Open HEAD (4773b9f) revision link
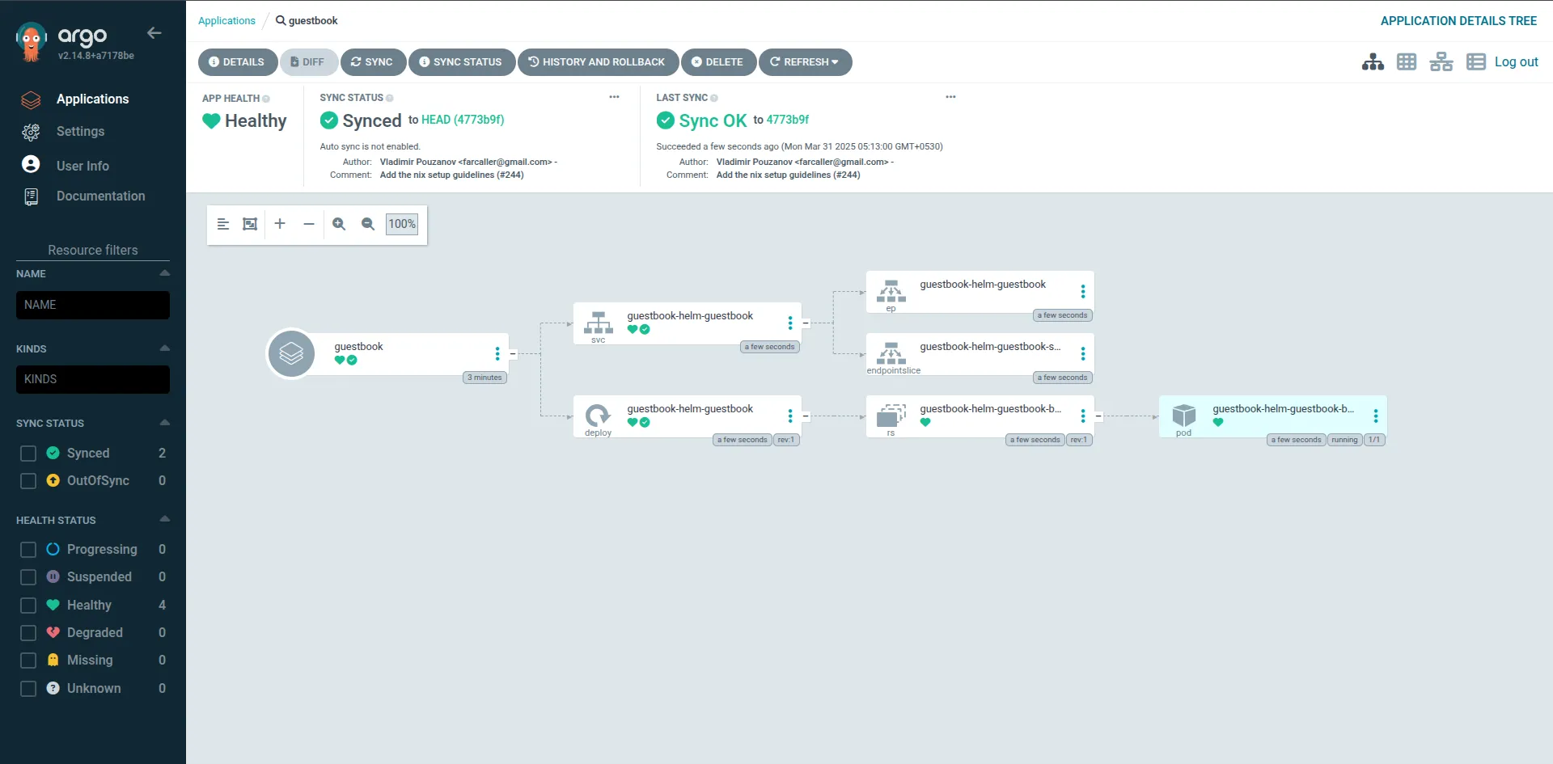The height and width of the screenshot is (764, 1553). [463, 120]
